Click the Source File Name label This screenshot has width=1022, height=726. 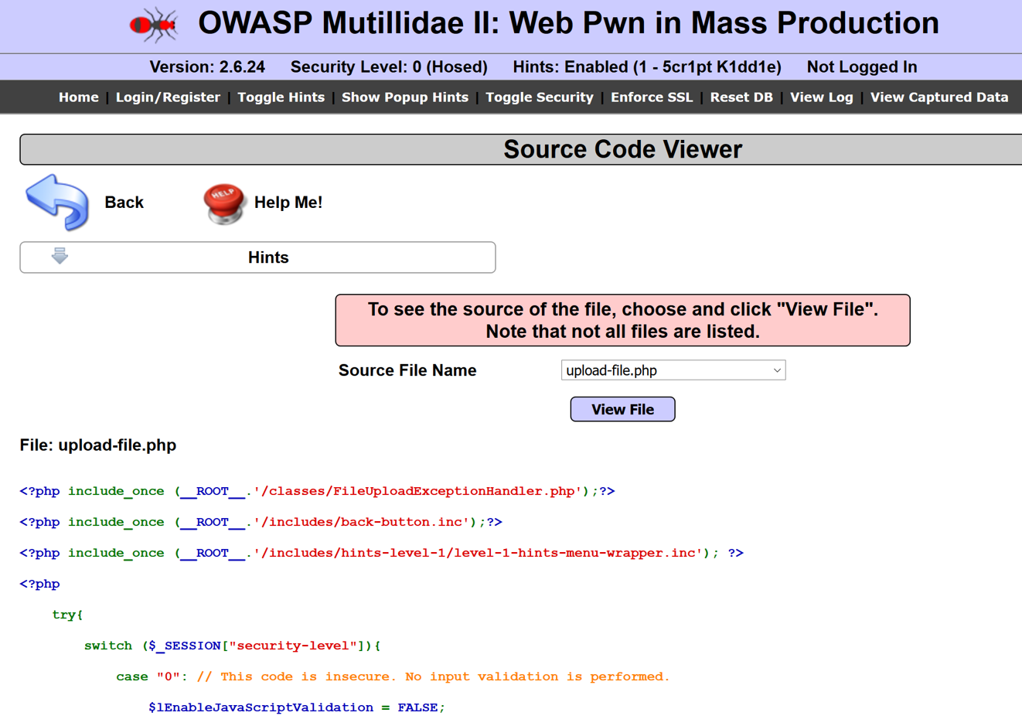[407, 370]
